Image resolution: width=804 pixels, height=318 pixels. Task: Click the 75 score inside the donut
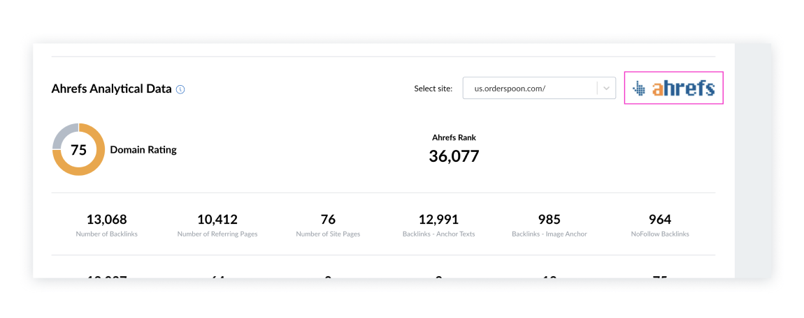click(78, 150)
